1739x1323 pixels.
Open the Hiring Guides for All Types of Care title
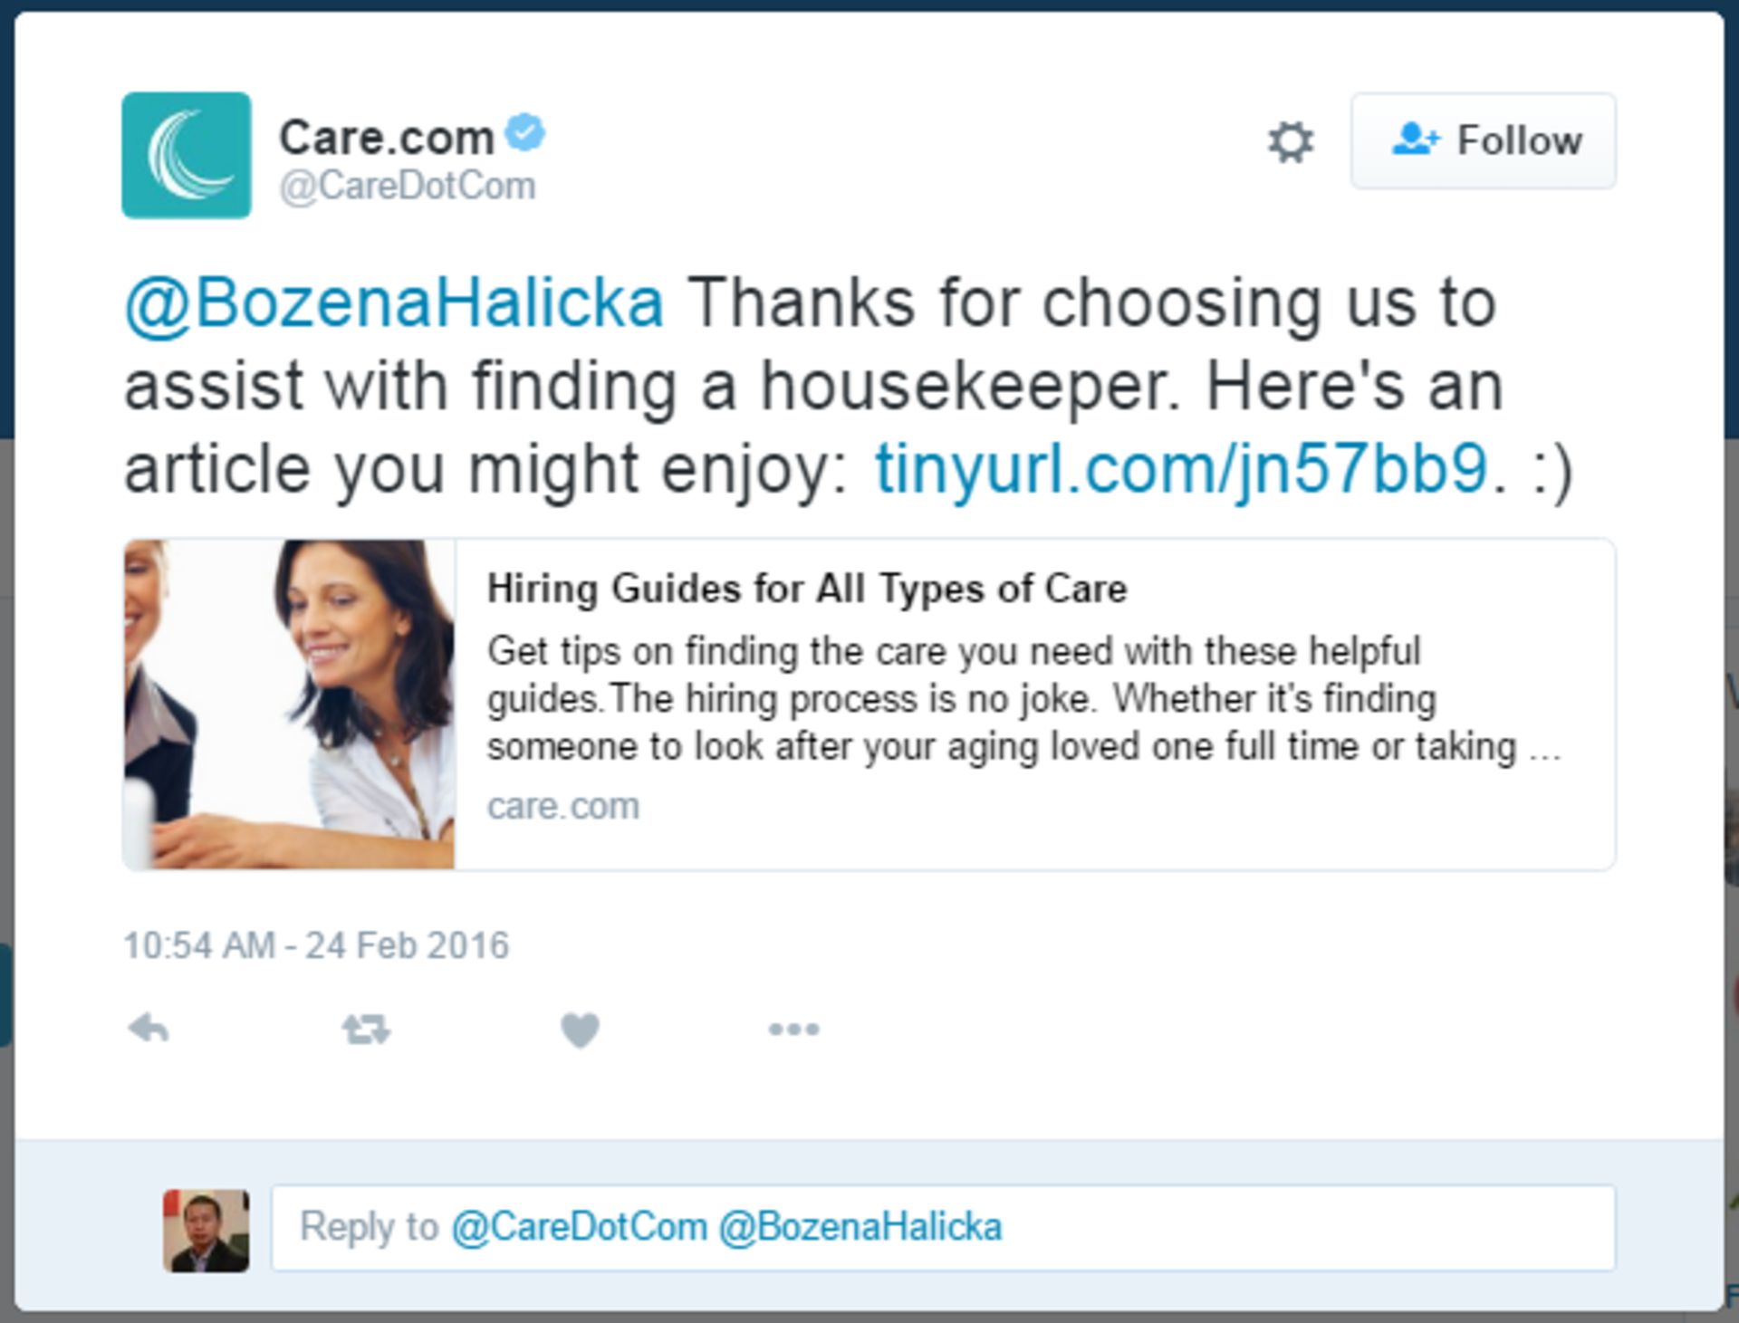click(x=807, y=589)
